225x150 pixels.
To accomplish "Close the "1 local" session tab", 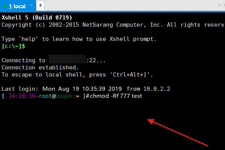I will (31, 6).
